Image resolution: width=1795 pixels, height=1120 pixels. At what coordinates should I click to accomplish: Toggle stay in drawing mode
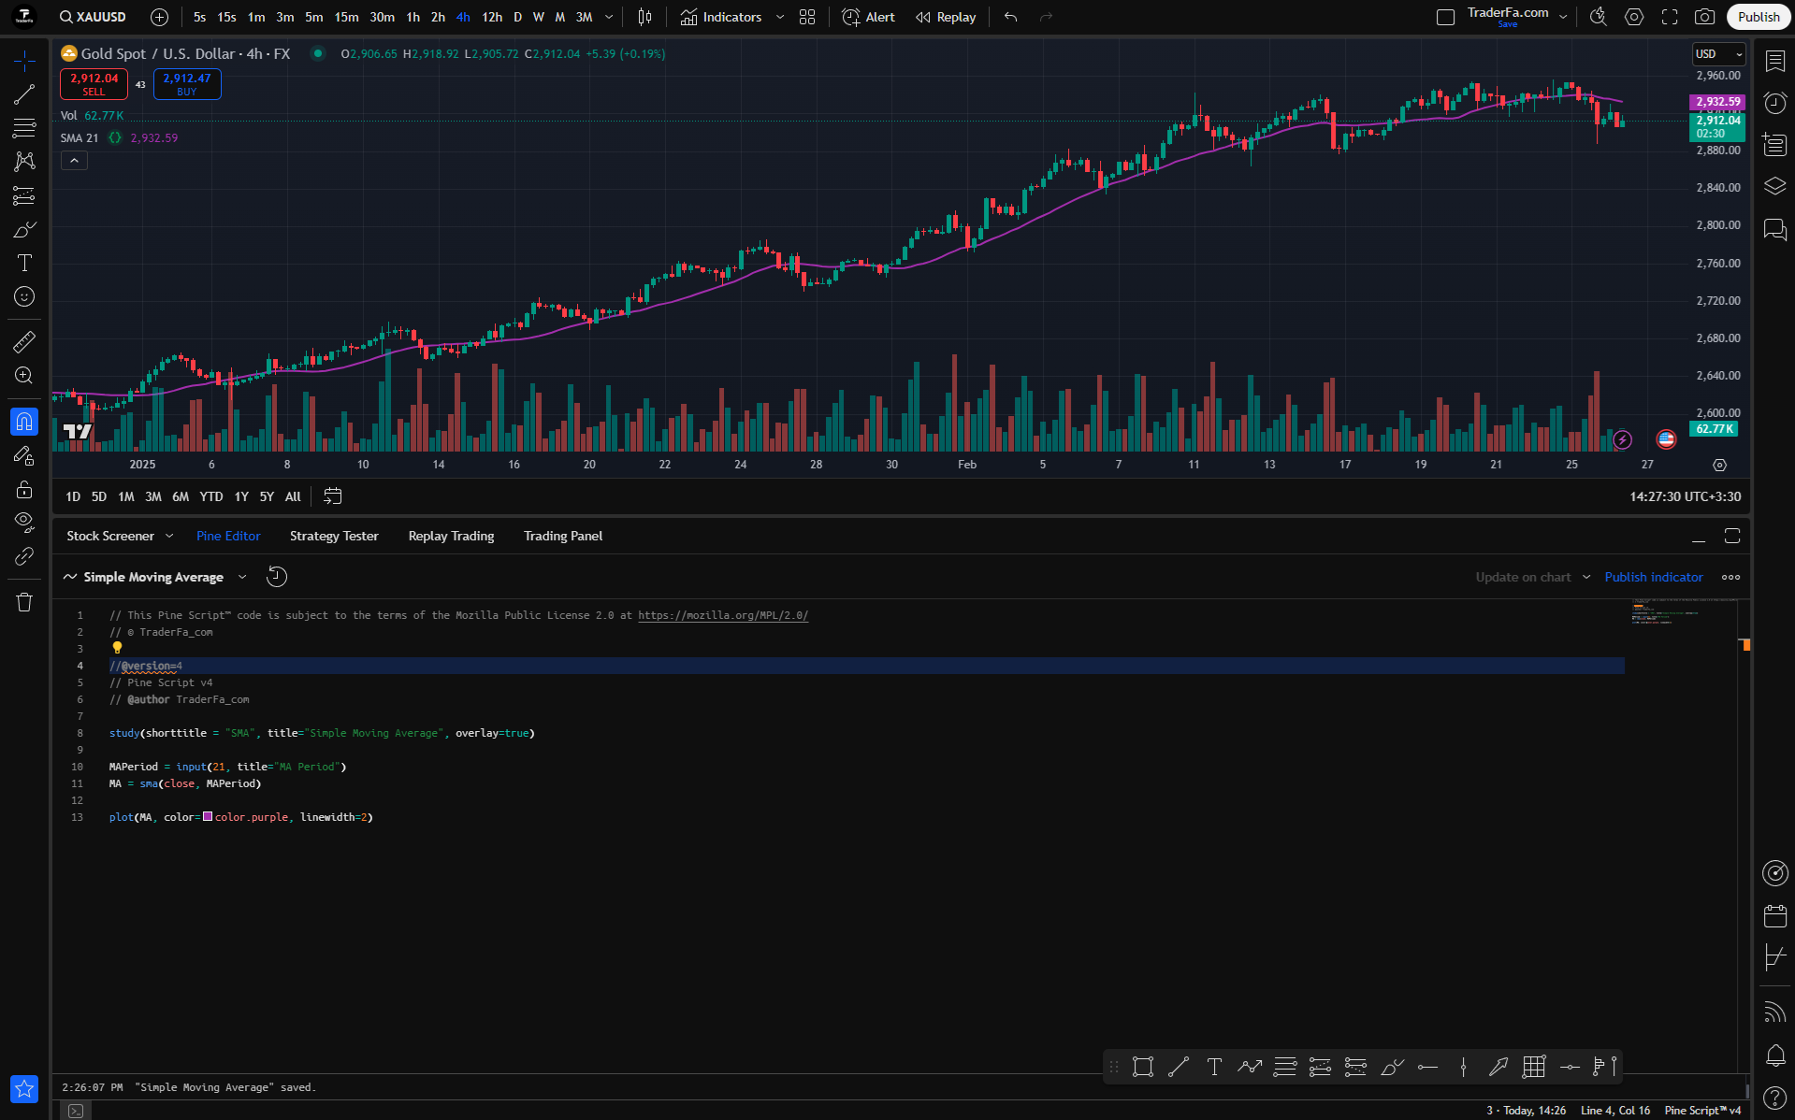(x=24, y=455)
